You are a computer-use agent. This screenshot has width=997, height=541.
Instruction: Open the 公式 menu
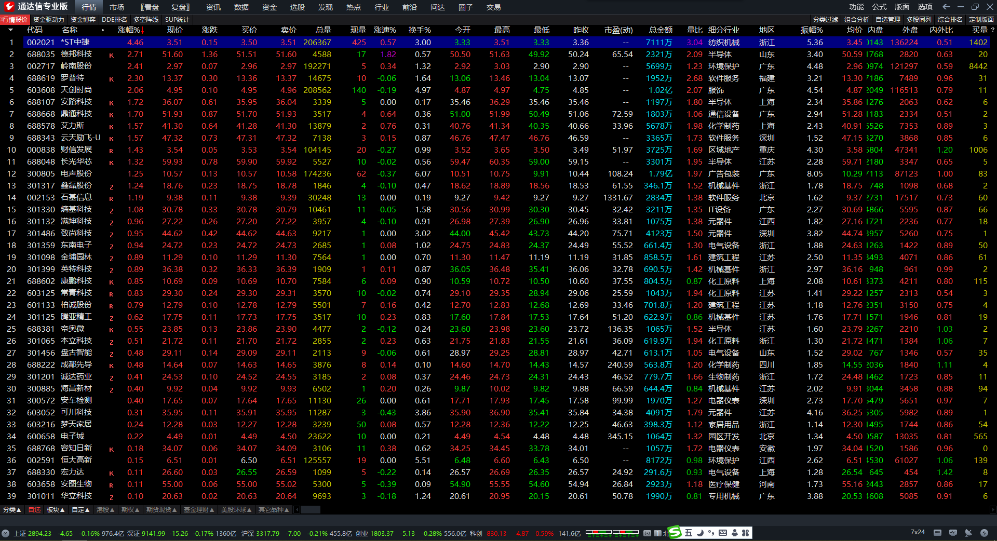click(880, 7)
